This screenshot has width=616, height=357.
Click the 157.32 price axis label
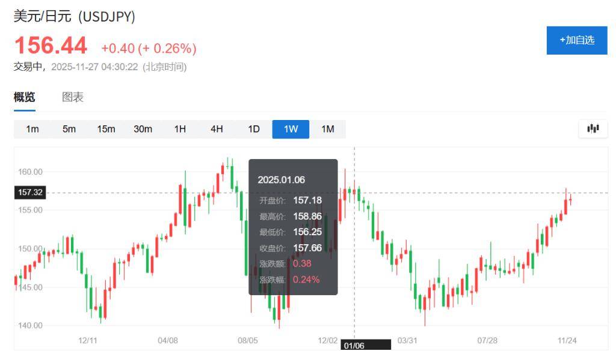pos(29,192)
